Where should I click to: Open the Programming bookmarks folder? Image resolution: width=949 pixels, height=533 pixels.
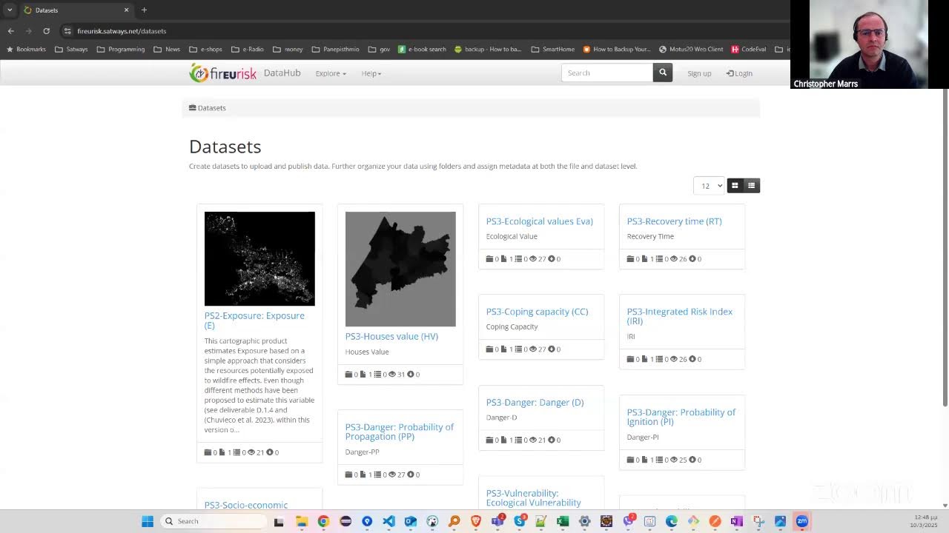(120, 50)
